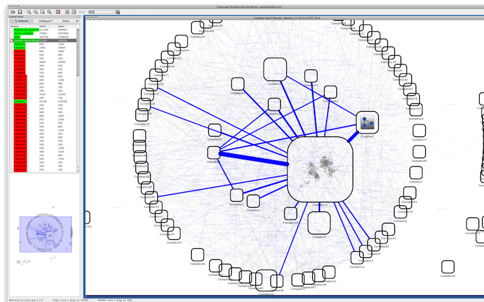Expand the Control Panel tab overflow arrow

[x=77, y=21]
